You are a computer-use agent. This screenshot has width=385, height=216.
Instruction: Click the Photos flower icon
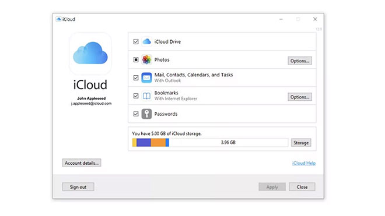point(146,59)
